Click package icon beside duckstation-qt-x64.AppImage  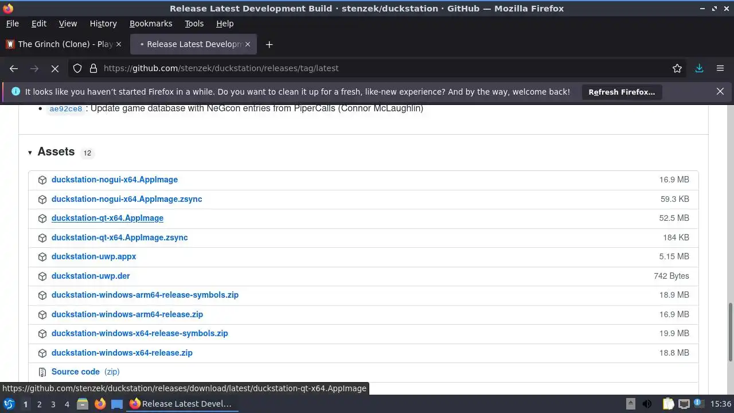coord(42,219)
